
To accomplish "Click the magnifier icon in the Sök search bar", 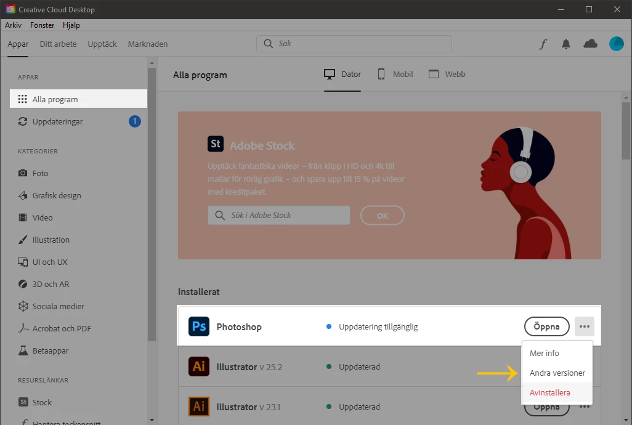I will (268, 44).
